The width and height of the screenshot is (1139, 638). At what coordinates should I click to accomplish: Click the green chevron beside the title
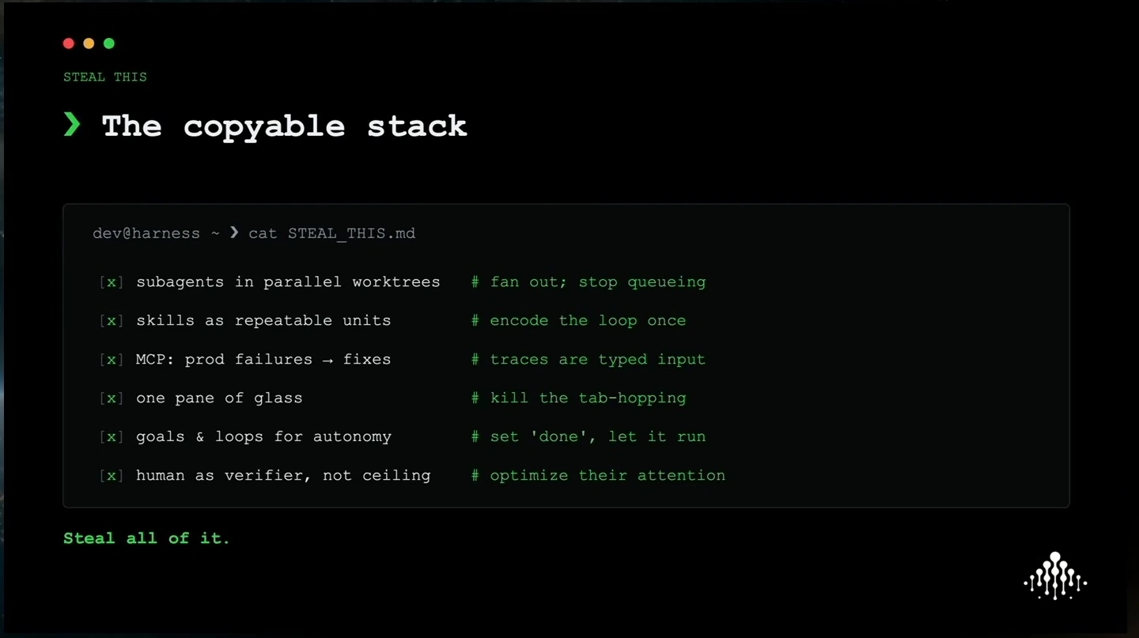(72, 124)
